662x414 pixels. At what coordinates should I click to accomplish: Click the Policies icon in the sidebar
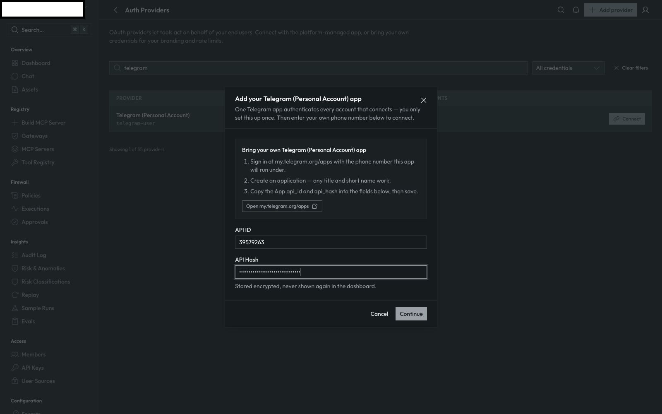tap(15, 195)
